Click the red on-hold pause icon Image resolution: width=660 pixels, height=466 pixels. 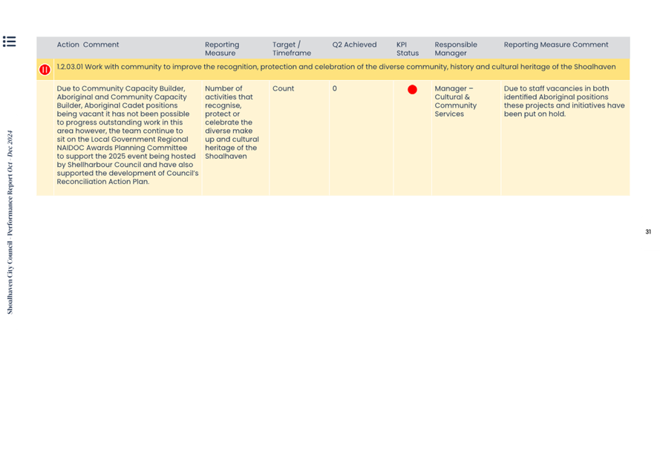[45, 70]
